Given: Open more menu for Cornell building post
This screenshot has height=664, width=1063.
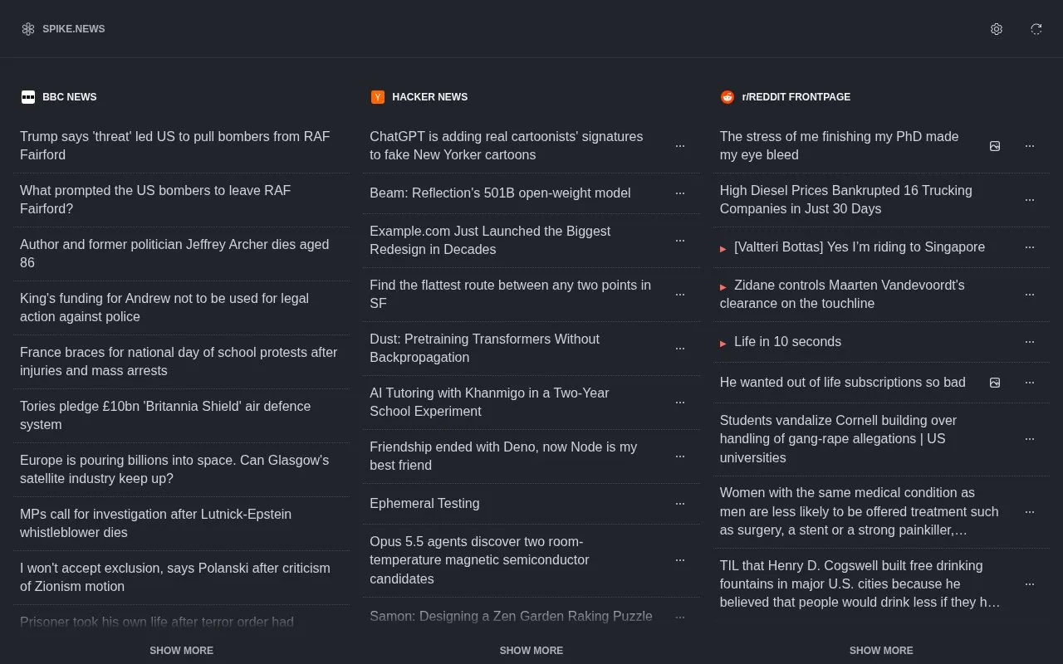Looking at the screenshot, I should click(x=1030, y=439).
